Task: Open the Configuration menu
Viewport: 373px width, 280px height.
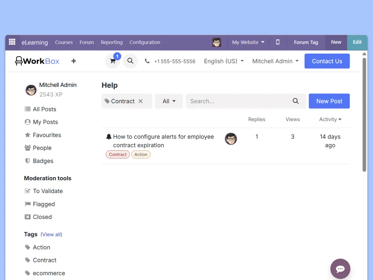Action: click(x=145, y=42)
